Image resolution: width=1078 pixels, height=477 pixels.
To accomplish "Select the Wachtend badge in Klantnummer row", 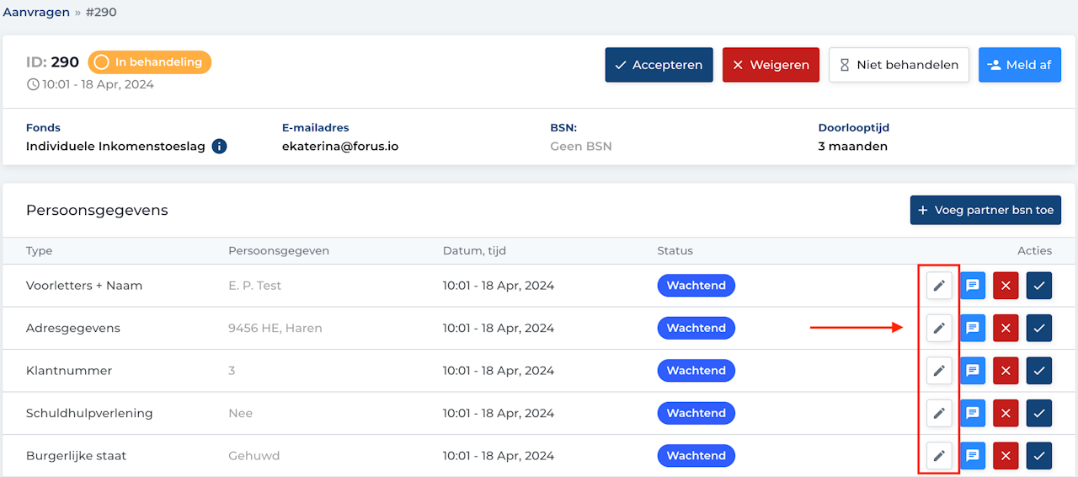I will coord(696,371).
